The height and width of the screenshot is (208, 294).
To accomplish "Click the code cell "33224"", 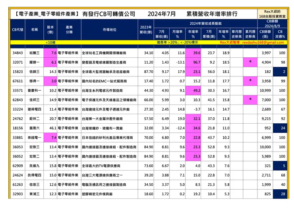I will click(x=17, y=109).
